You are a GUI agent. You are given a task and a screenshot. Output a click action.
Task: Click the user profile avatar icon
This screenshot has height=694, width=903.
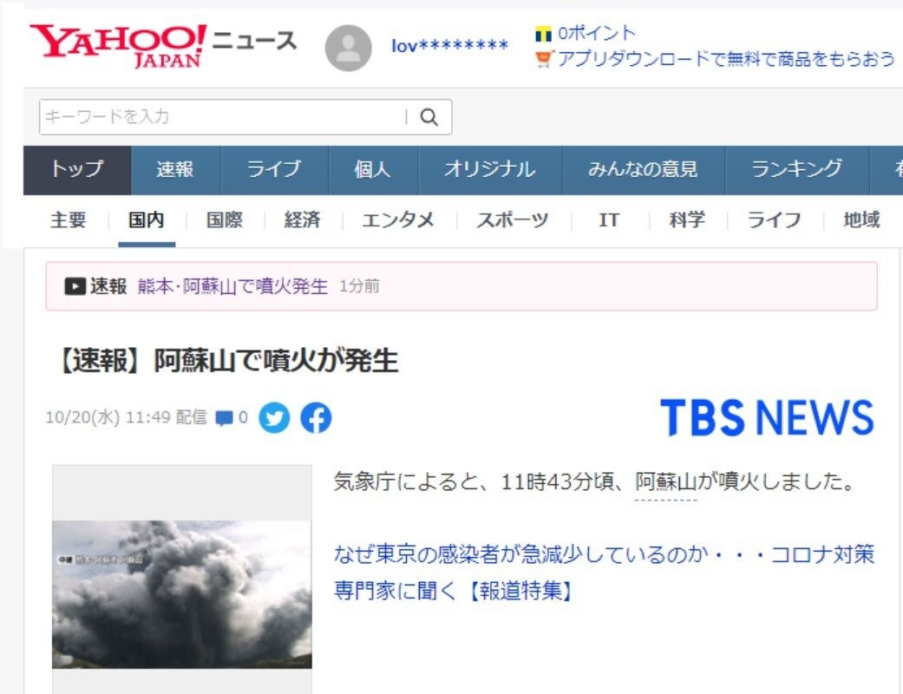(349, 48)
